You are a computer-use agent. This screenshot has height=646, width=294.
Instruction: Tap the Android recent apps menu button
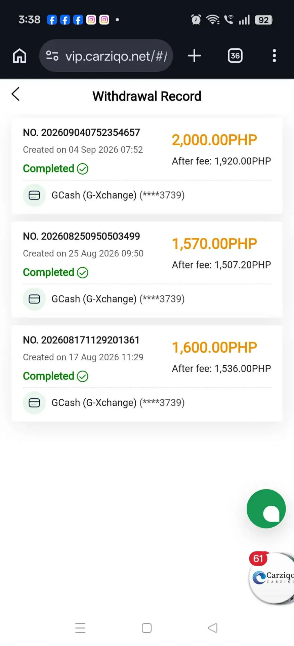(80, 628)
